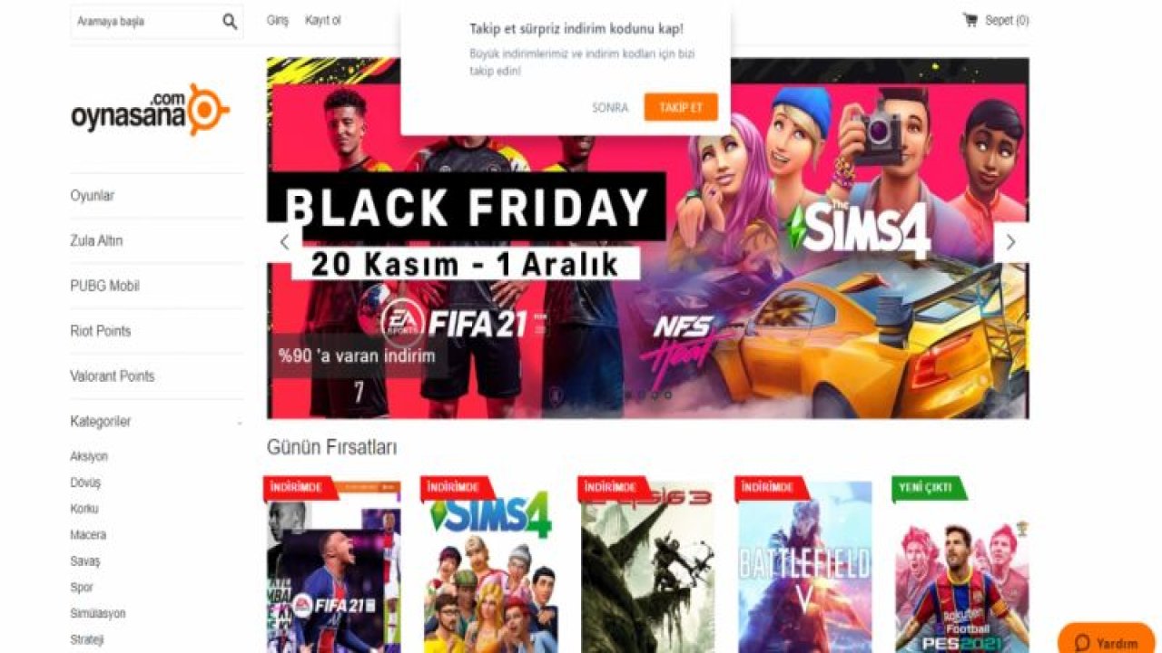Open the Oyunlar menu item
Screen dimensions: 1162x653
pyautogui.click(x=93, y=196)
